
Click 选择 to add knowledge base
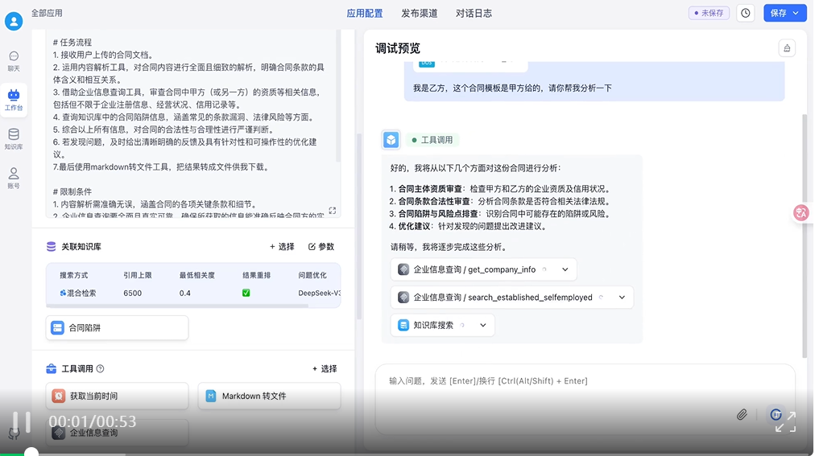[x=282, y=246]
